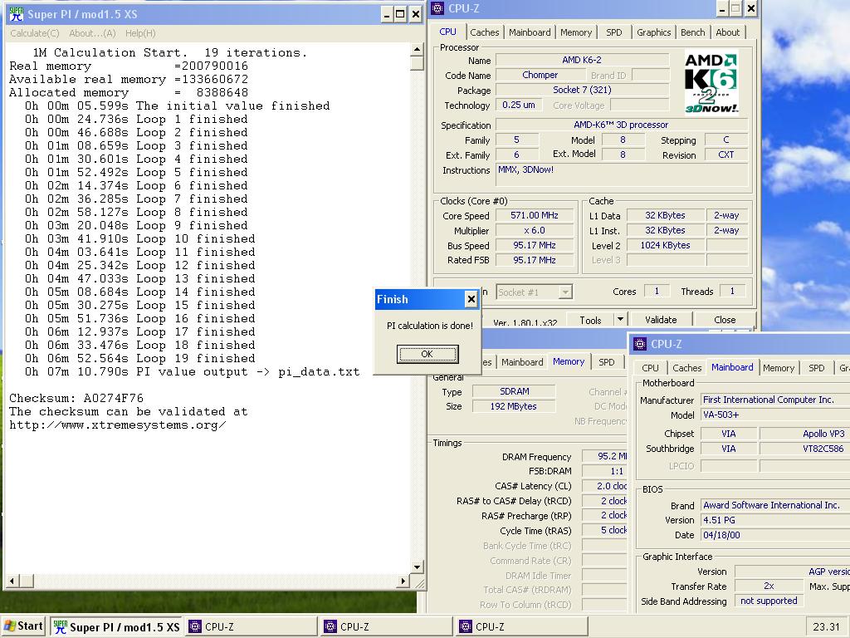
Task: Open Caches tab in Mainboard CPU-Z window
Action: coord(686,368)
